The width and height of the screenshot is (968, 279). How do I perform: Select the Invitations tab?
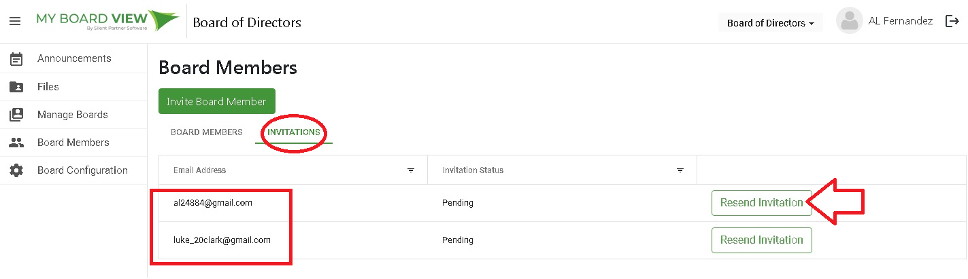click(x=294, y=132)
